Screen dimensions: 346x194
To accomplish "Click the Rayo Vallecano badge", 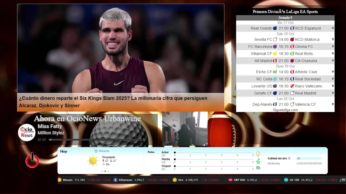I will (x=292, y=86).
